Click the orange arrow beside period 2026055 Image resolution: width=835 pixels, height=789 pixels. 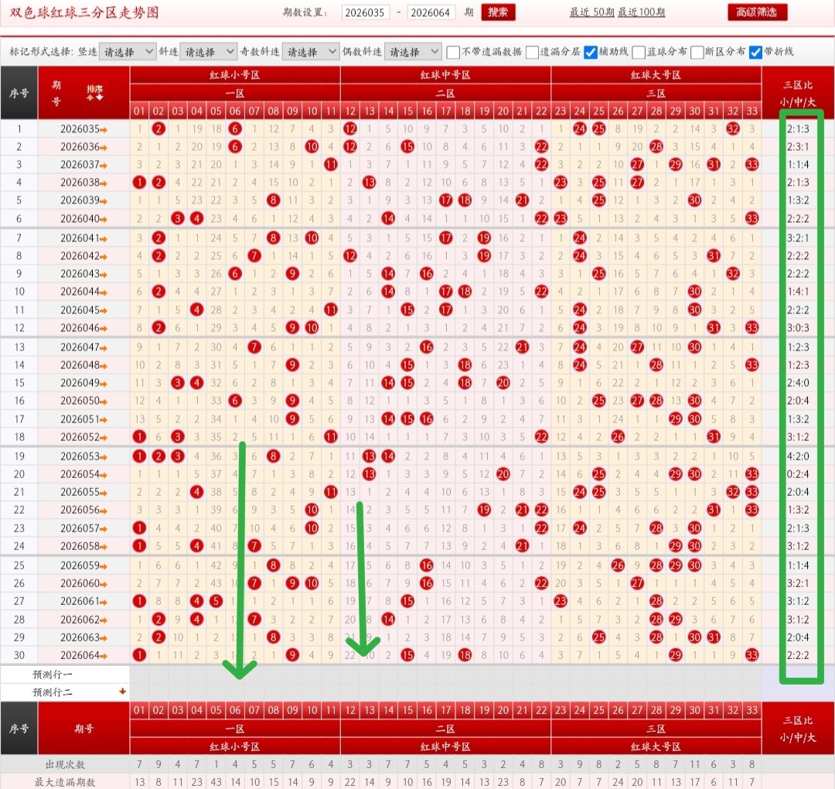pos(104,494)
